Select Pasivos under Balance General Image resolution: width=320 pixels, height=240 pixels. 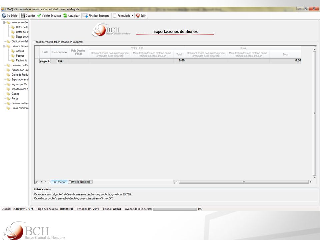coord(20,56)
